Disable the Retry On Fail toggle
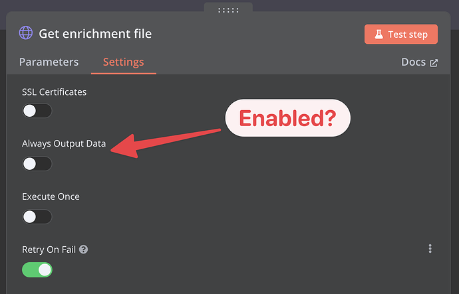 [37, 269]
